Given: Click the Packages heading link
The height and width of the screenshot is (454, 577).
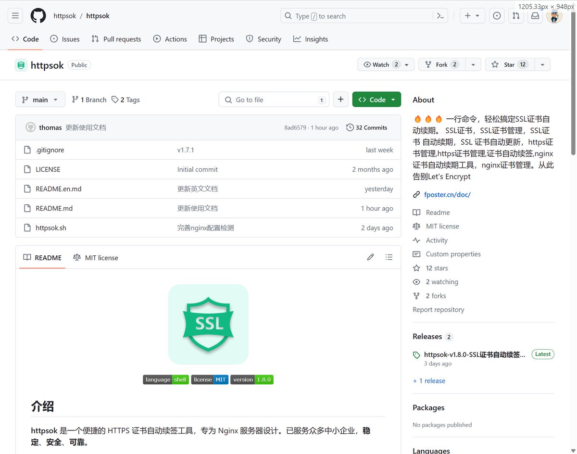Looking at the screenshot, I should coord(428,408).
